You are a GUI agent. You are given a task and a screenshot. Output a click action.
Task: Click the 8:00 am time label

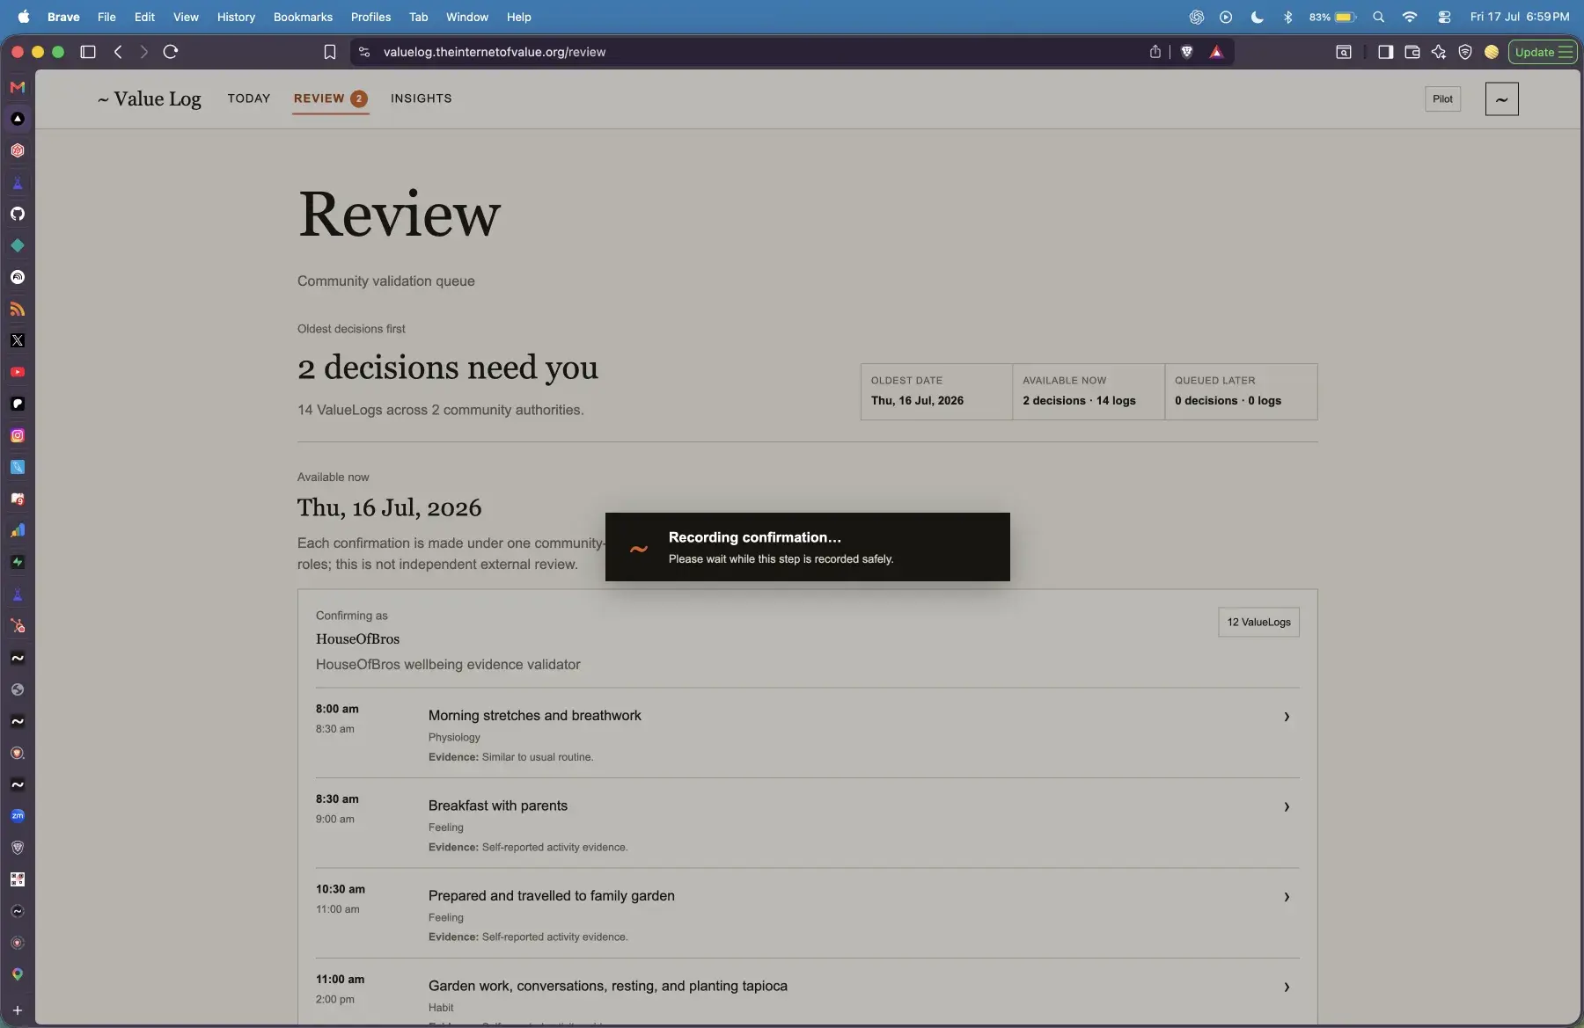click(x=337, y=709)
